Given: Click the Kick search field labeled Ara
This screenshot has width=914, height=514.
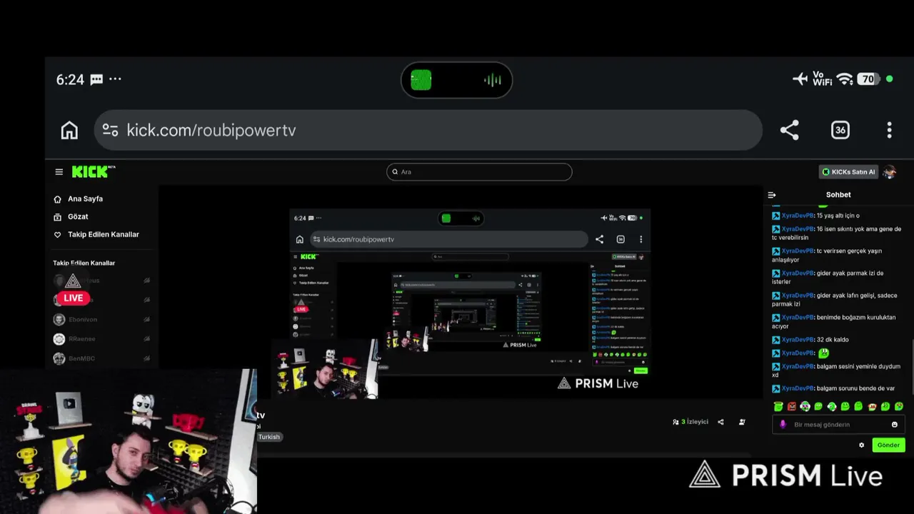Looking at the screenshot, I should [479, 171].
